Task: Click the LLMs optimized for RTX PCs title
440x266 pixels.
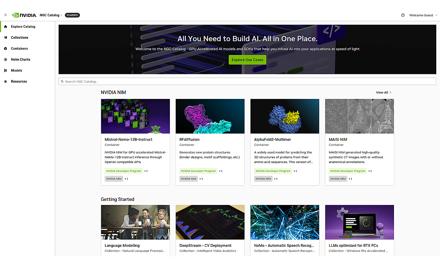Action: 354,245
